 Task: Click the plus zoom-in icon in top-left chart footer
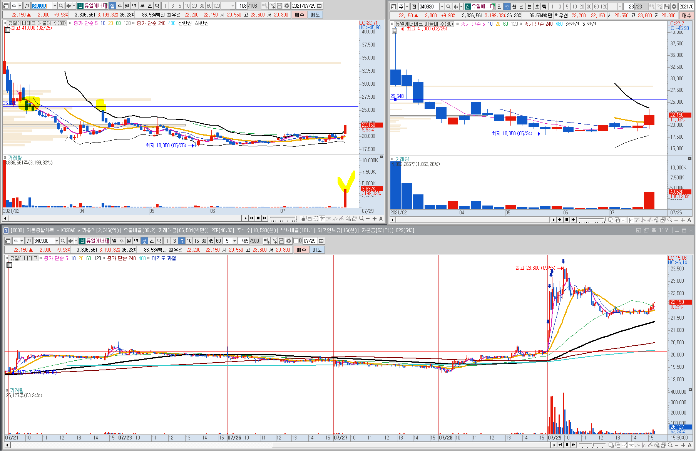tap(375, 219)
